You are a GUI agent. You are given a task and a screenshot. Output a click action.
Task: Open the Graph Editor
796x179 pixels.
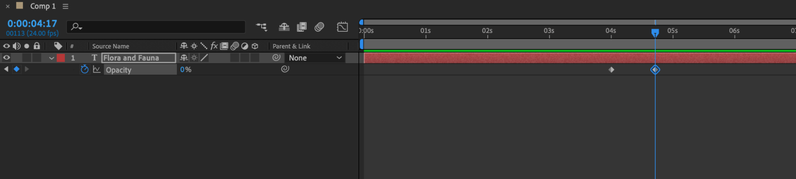tap(342, 27)
